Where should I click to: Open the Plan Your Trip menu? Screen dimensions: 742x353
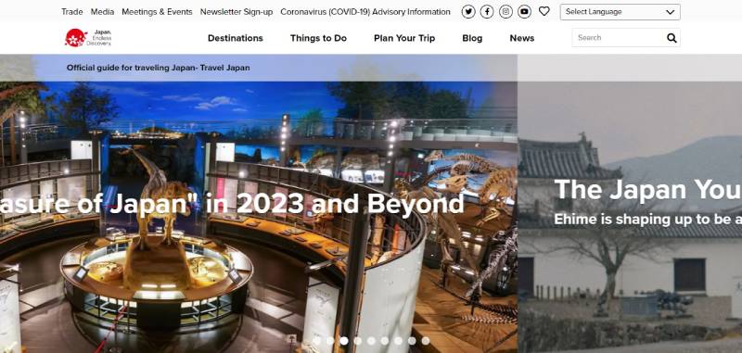coord(404,38)
